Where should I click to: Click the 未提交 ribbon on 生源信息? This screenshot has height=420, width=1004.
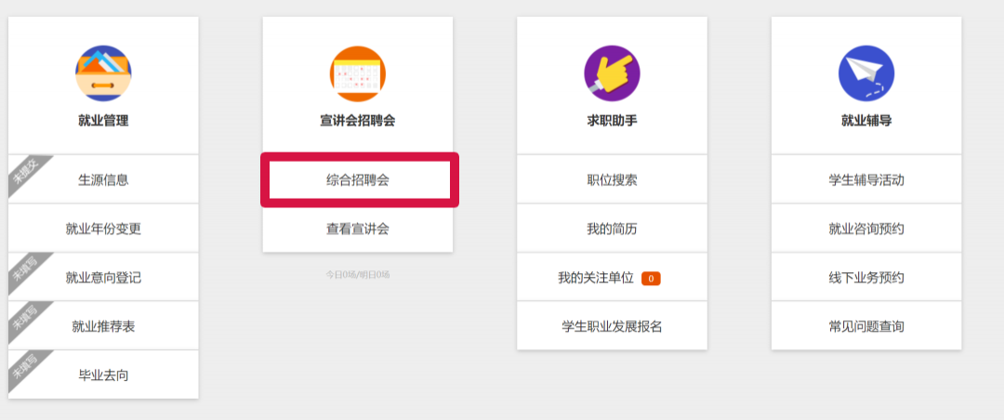pyautogui.click(x=26, y=172)
